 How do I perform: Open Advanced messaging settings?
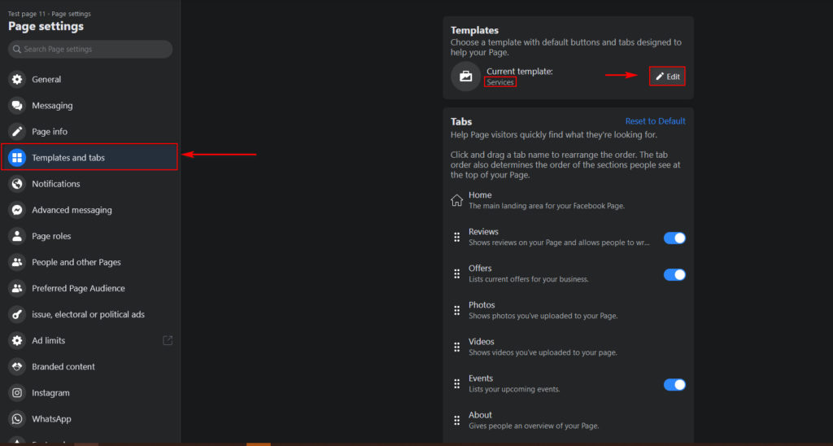89,209
